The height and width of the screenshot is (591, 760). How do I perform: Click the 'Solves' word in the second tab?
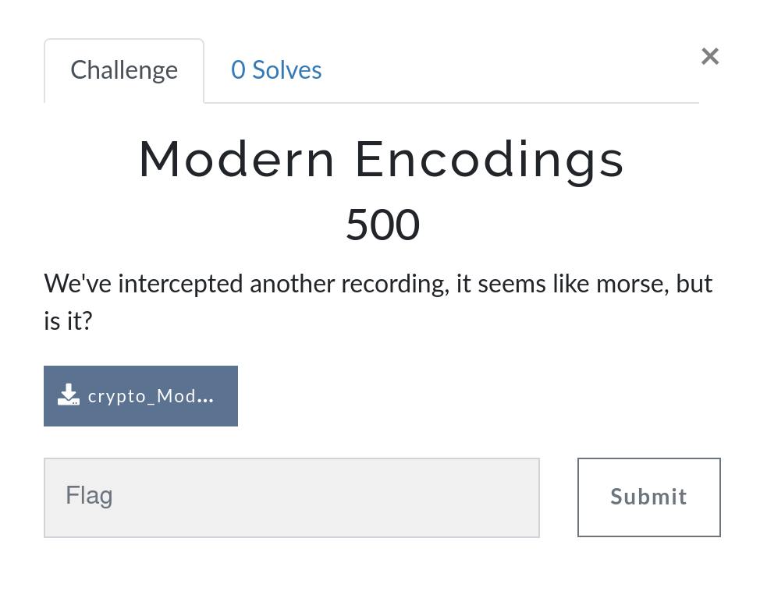[x=287, y=70]
